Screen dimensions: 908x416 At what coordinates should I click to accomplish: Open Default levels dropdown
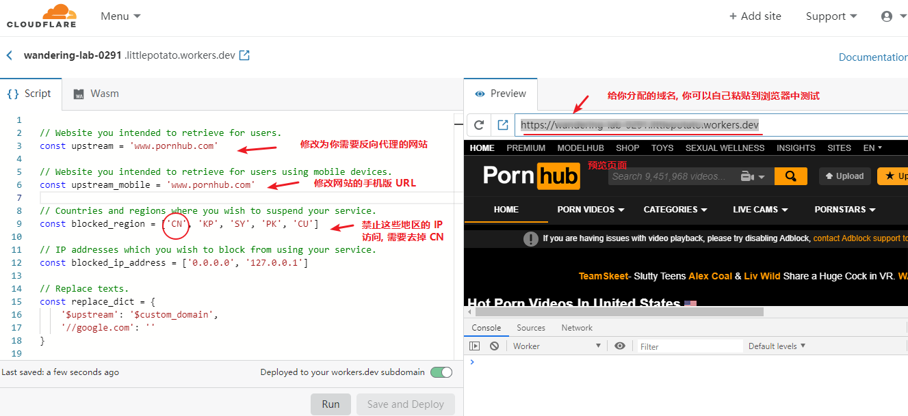click(777, 346)
